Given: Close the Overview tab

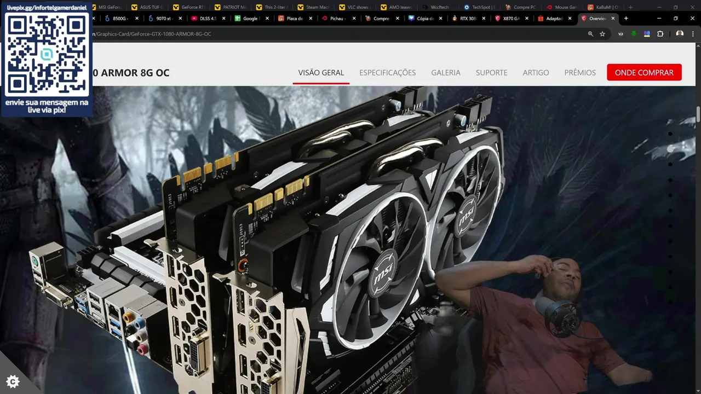Looking at the screenshot, I should (613, 18).
